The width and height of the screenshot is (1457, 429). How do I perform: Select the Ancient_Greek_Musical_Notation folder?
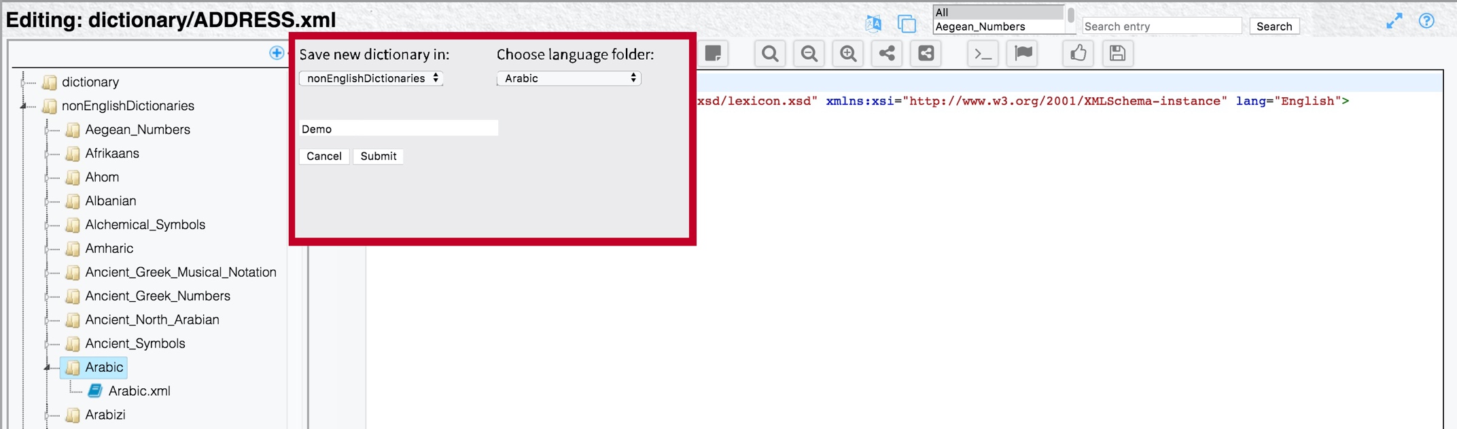(181, 272)
